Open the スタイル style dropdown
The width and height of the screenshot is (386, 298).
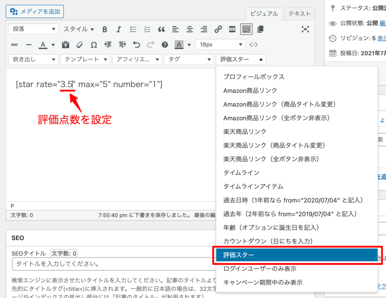coord(78,29)
